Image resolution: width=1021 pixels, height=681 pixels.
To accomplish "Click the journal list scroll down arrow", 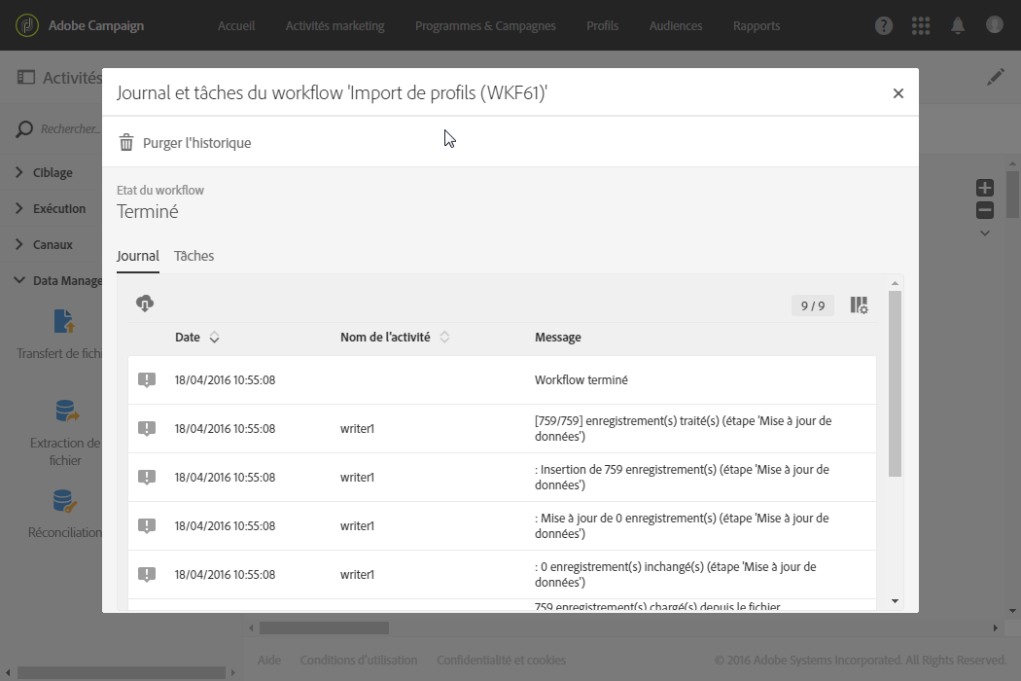I will click(895, 601).
